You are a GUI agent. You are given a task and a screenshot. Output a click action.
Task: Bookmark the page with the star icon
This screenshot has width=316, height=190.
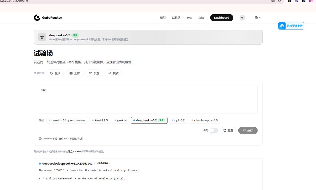[280, 1]
